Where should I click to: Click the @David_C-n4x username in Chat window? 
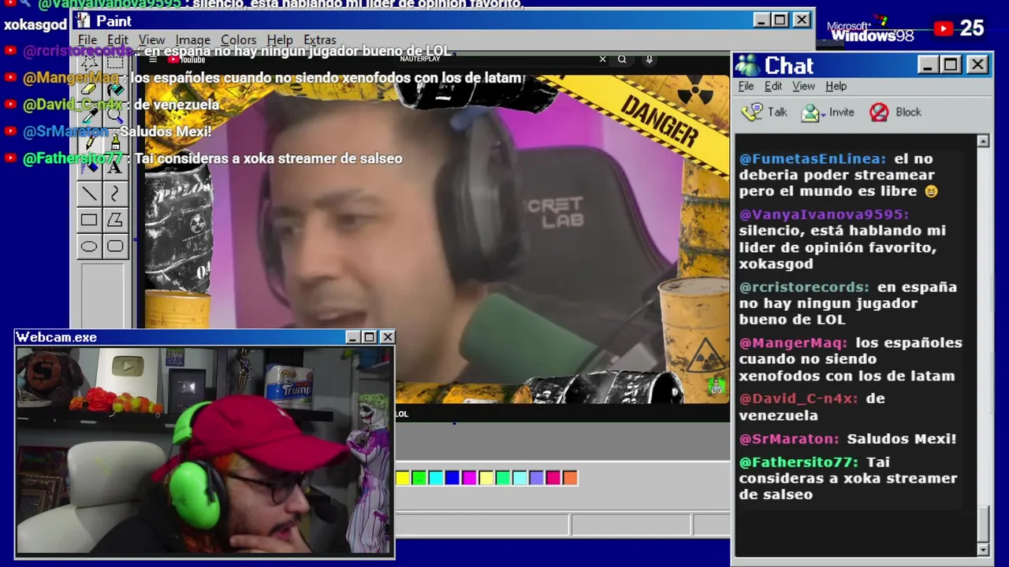pyautogui.click(x=799, y=398)
